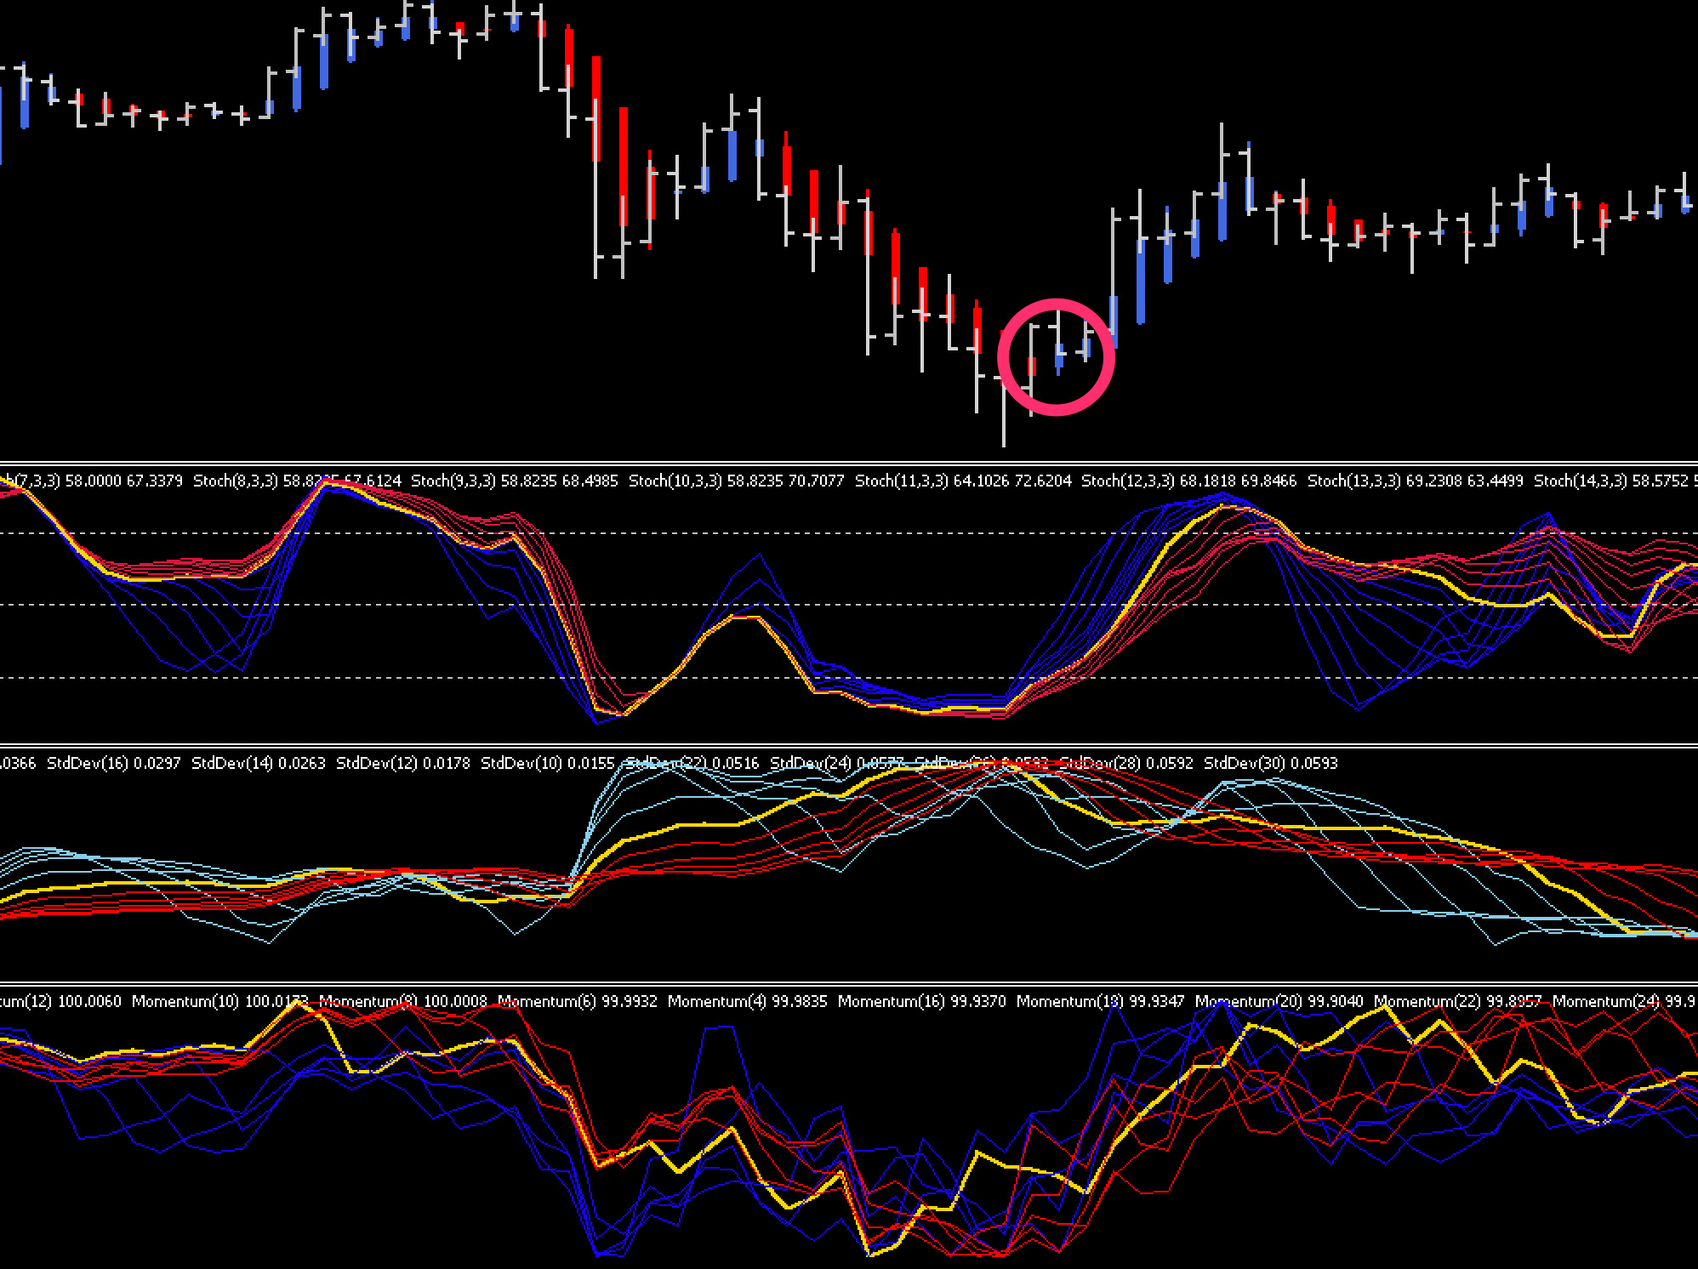Click the Momentum(10) label
This screenshot has height=1269, width=1698.
tap(185, 1001)
